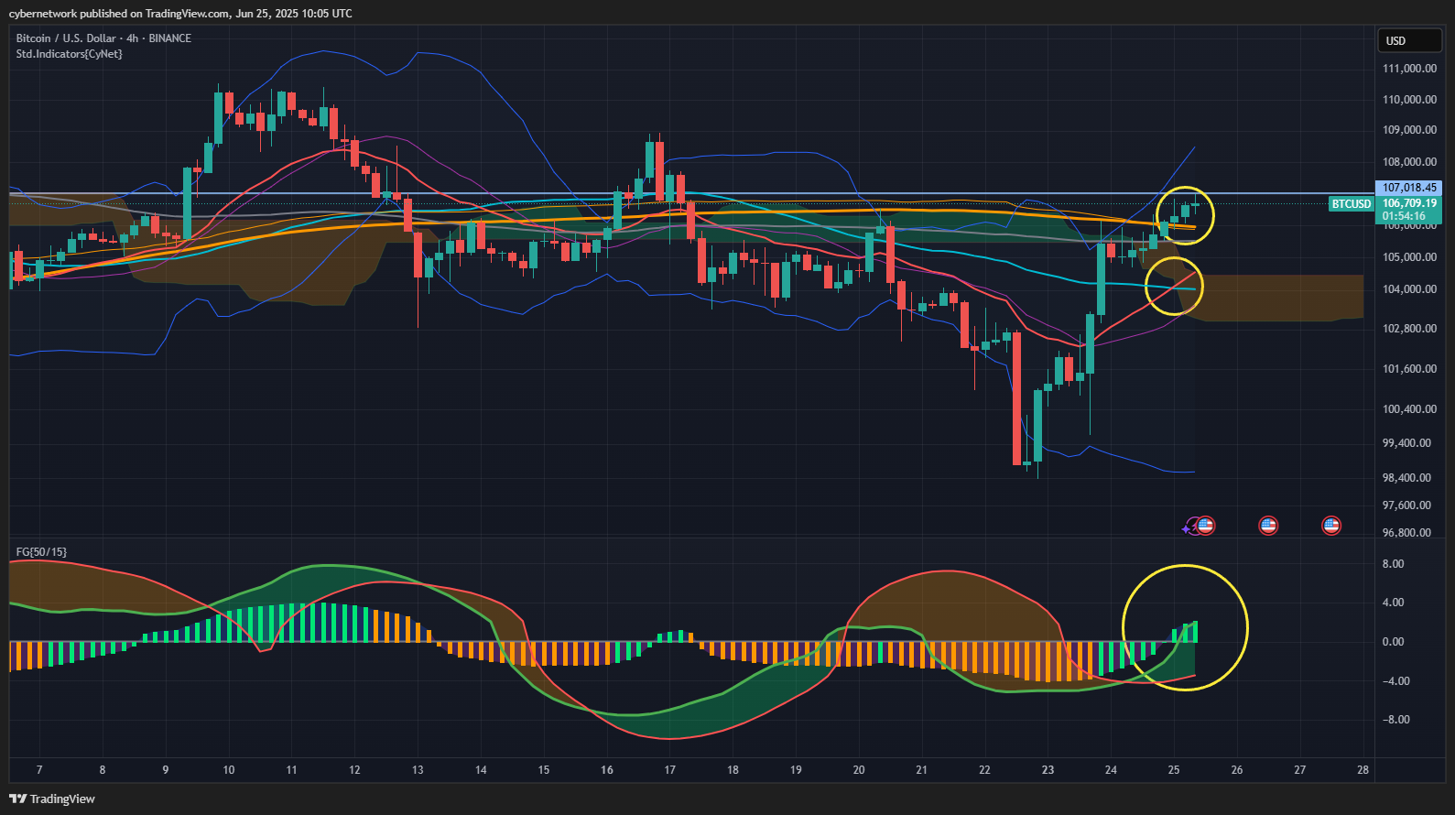This screenshot has height=815, width=1455.
Task: Click the 106,709.19 current price label
Action: click(1410, 203)
